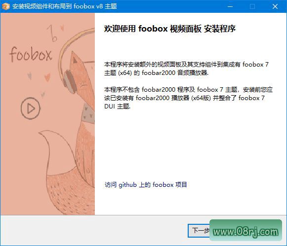Click the circled play icon in the artwork
287x246 pixels.
(x=31, y=108)
